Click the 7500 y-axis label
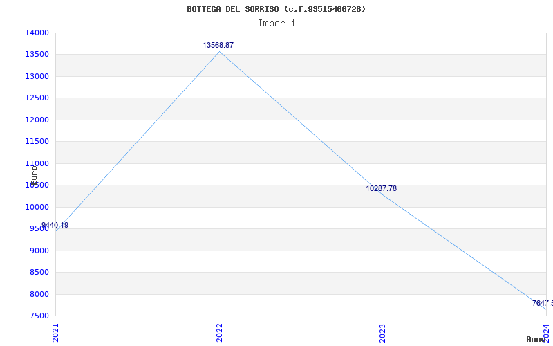Viewport: 553px width, 346px height. (x=39, y=316)
